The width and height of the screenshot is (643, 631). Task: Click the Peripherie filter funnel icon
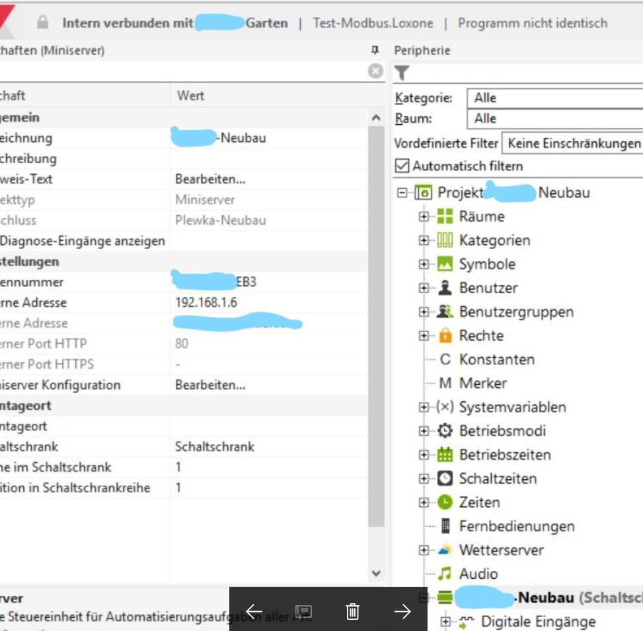pos(402,73)
